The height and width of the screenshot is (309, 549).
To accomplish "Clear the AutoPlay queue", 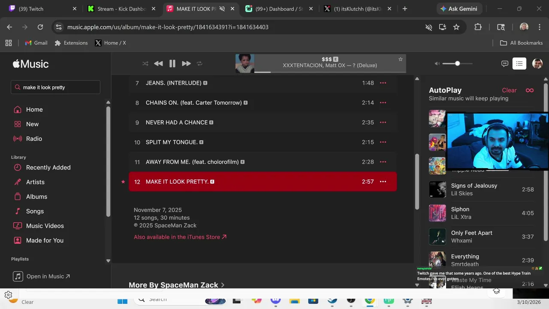I will (509, 90).
